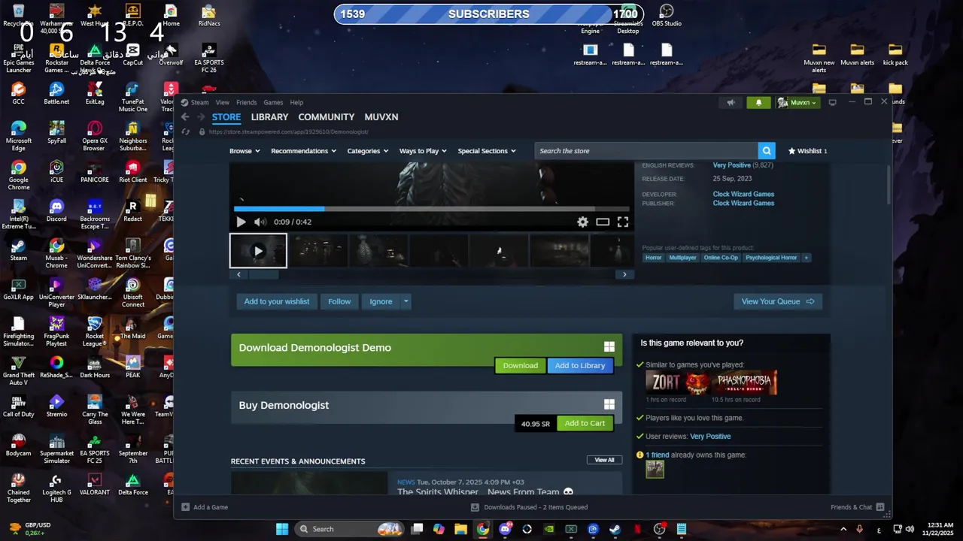963x541 pixels.
Task: Select the Riot Client desktop icon
Action: pyautogui.click(x=133, y=171)
